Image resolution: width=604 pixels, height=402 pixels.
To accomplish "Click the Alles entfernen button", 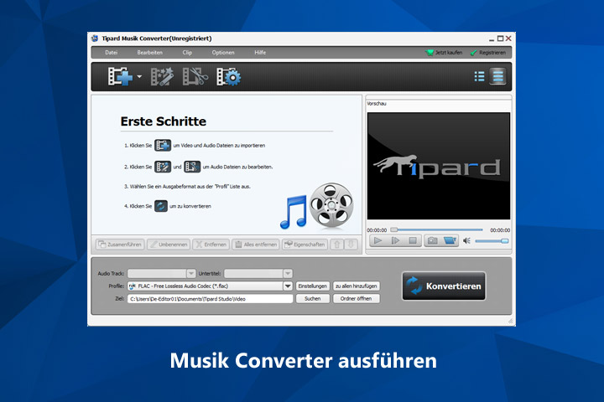I will click(x=256, y=245).
